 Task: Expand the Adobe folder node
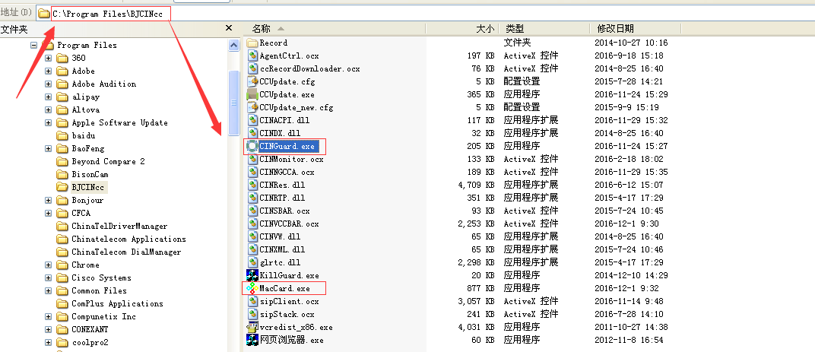(x=49, y=71)
